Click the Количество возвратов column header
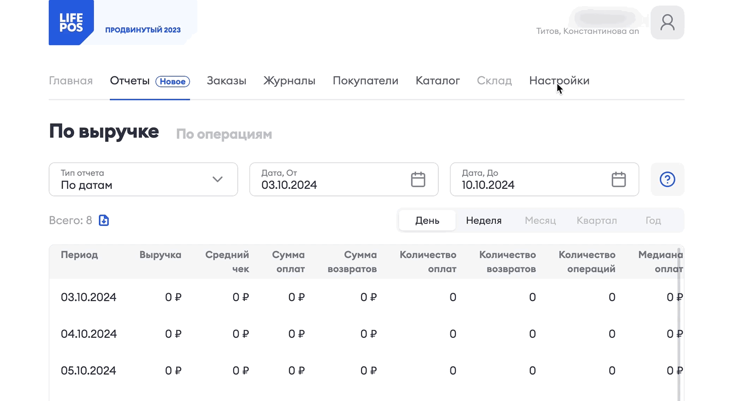Screen dimensions: 729x401 [507, 262]
